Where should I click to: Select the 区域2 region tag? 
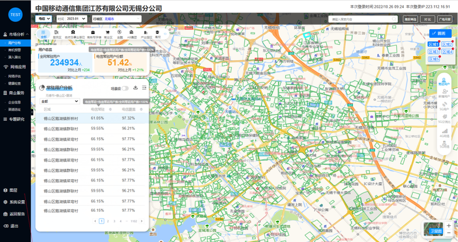(447, 44)
